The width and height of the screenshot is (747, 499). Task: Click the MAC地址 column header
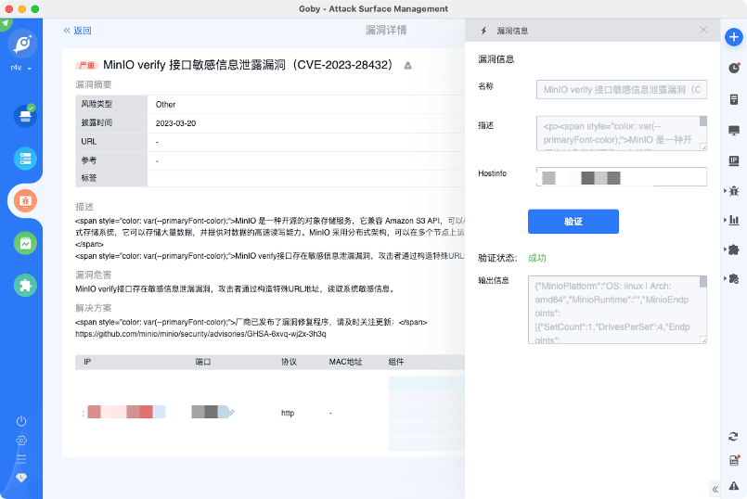coord(345,362)
